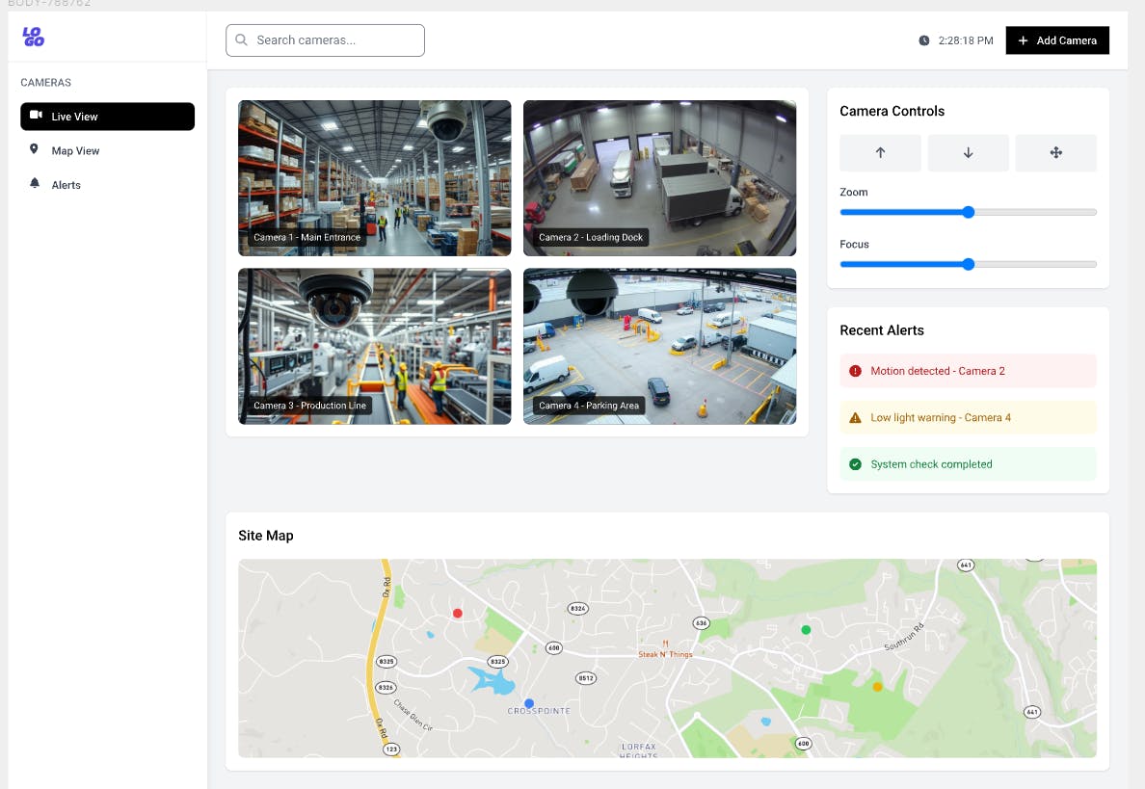
Task: Click the yellow low light warning triangle
Action: click(x=855, y=417)
